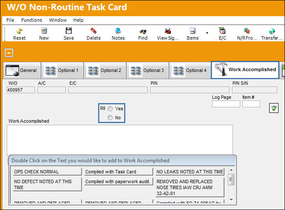Viewport: 285px width, 210px height.
Task: Select the RII No radio button
Action: [110, 118]
